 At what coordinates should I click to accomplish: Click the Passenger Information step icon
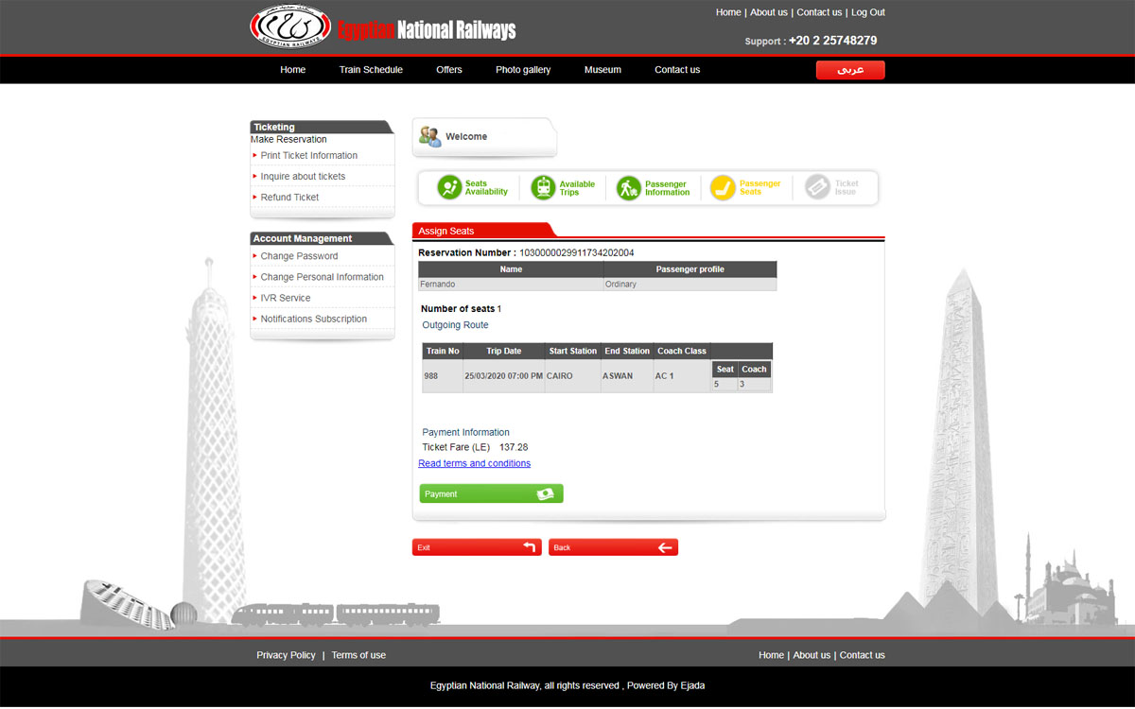point(629,188)
